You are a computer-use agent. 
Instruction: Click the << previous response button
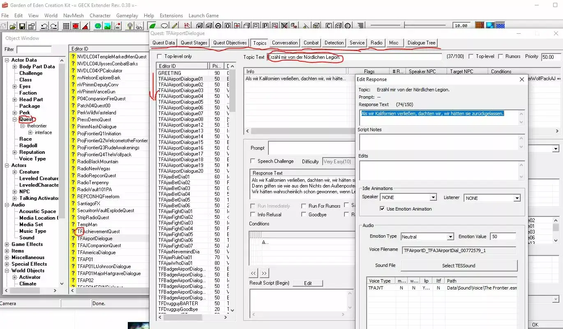[x=253, y=273]
